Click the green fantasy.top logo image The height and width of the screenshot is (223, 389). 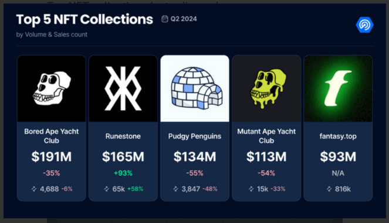coord(338,88)
